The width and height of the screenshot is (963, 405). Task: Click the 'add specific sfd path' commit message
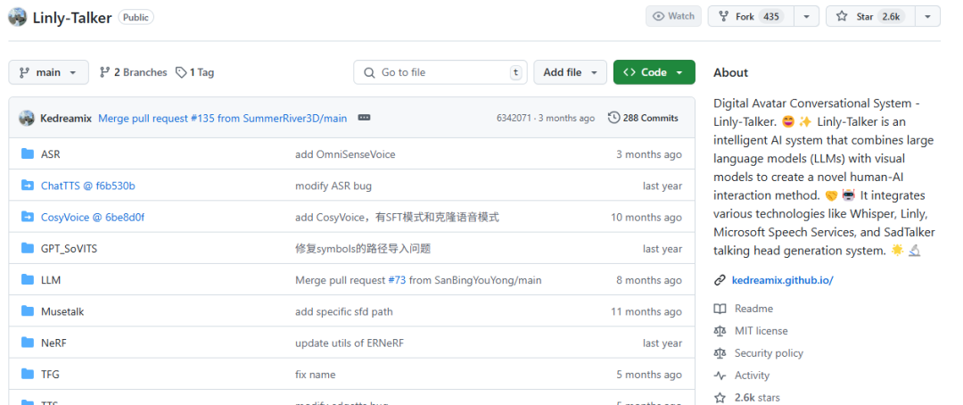click(x=344, y=311)
